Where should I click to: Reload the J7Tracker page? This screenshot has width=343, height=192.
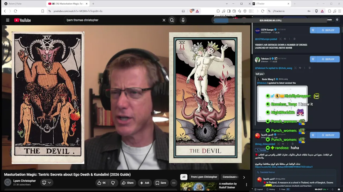point(263,11)
